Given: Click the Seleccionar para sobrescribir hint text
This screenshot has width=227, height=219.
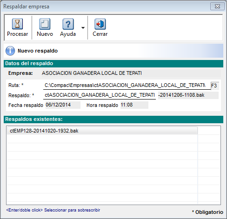Looking at the screenshot, I should coord(72,210).
